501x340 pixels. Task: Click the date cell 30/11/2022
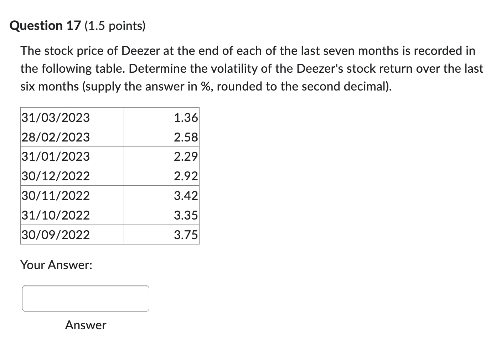[55, 195]
